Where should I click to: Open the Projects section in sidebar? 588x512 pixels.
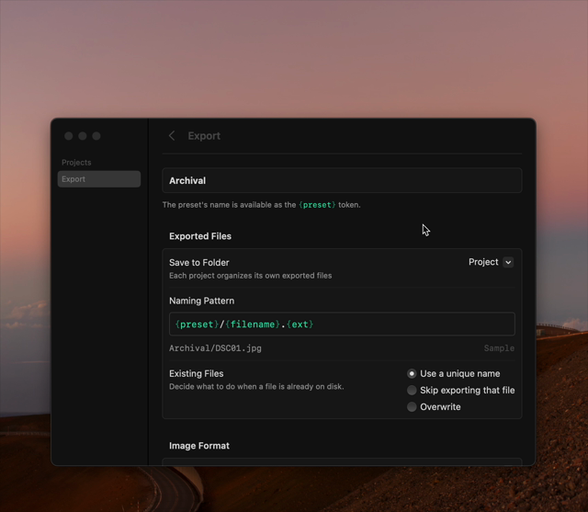(76, 163)
